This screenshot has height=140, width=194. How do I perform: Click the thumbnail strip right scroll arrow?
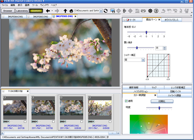(118, 133)
